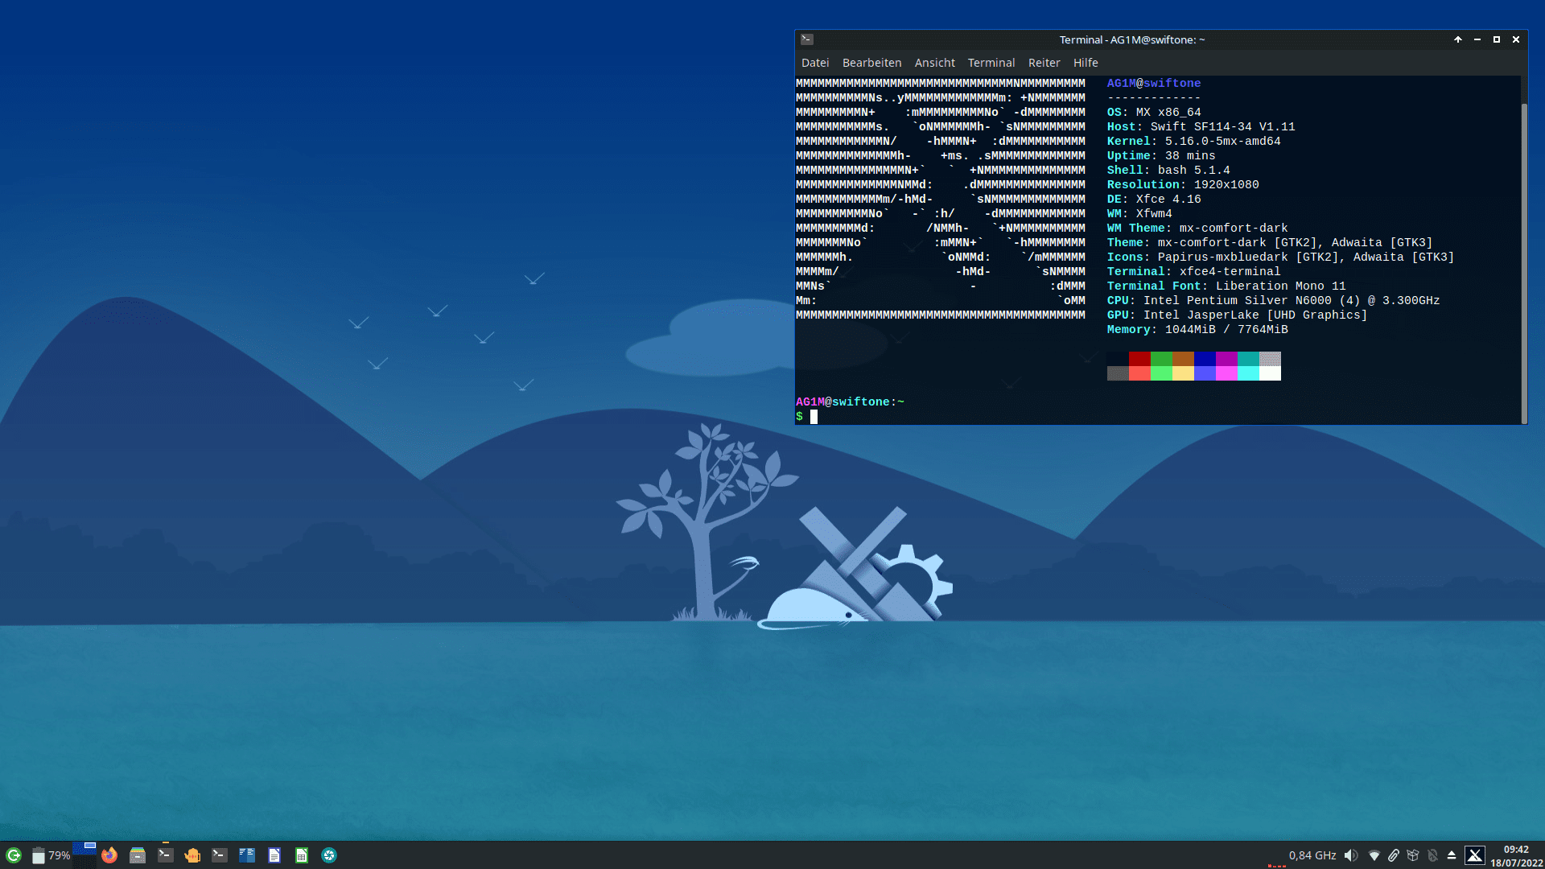
Task: Click the second terminal icon right of the teapot
Action: (219, 855)
